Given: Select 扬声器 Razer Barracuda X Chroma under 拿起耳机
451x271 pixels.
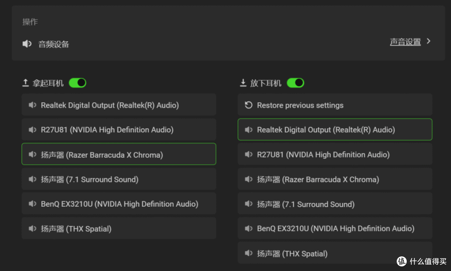Looking at the screenshot, I should pos(119,154).
